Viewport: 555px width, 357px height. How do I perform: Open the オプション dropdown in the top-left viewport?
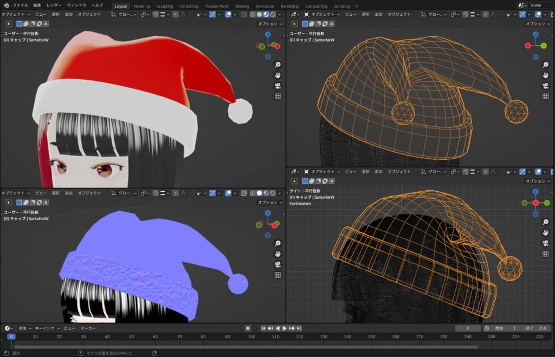269,24
